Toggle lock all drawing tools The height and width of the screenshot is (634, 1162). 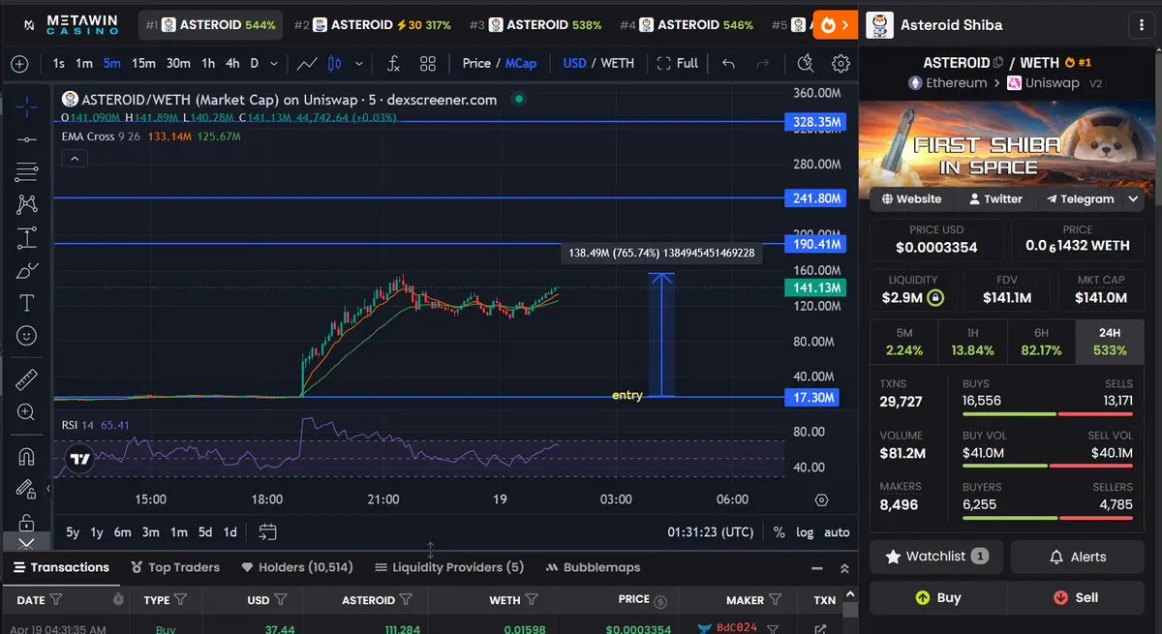point(27,522)
